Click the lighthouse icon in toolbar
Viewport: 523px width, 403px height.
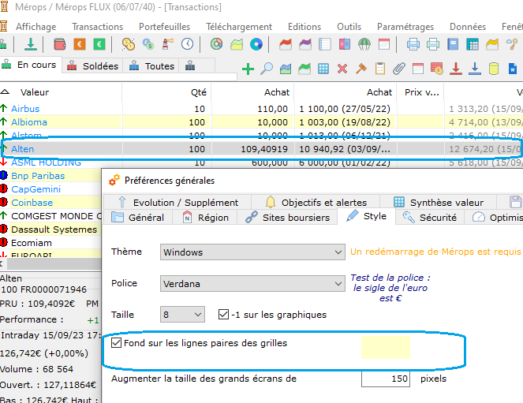tap(168, 44)
